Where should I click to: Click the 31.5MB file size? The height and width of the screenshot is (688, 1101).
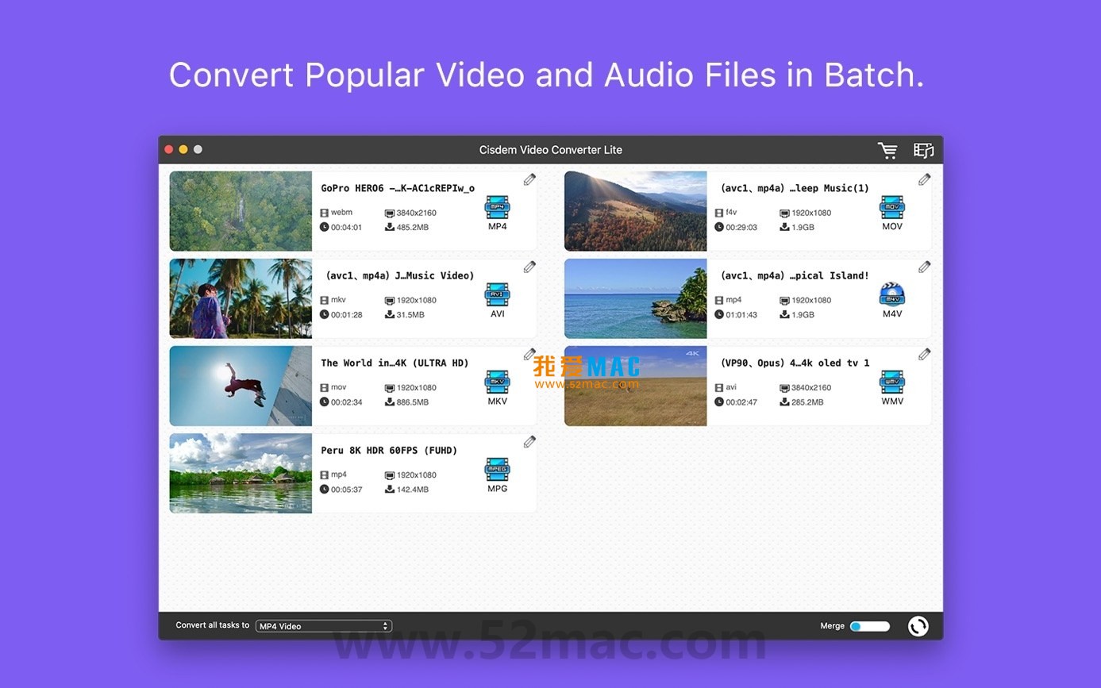tap(410, 314)
